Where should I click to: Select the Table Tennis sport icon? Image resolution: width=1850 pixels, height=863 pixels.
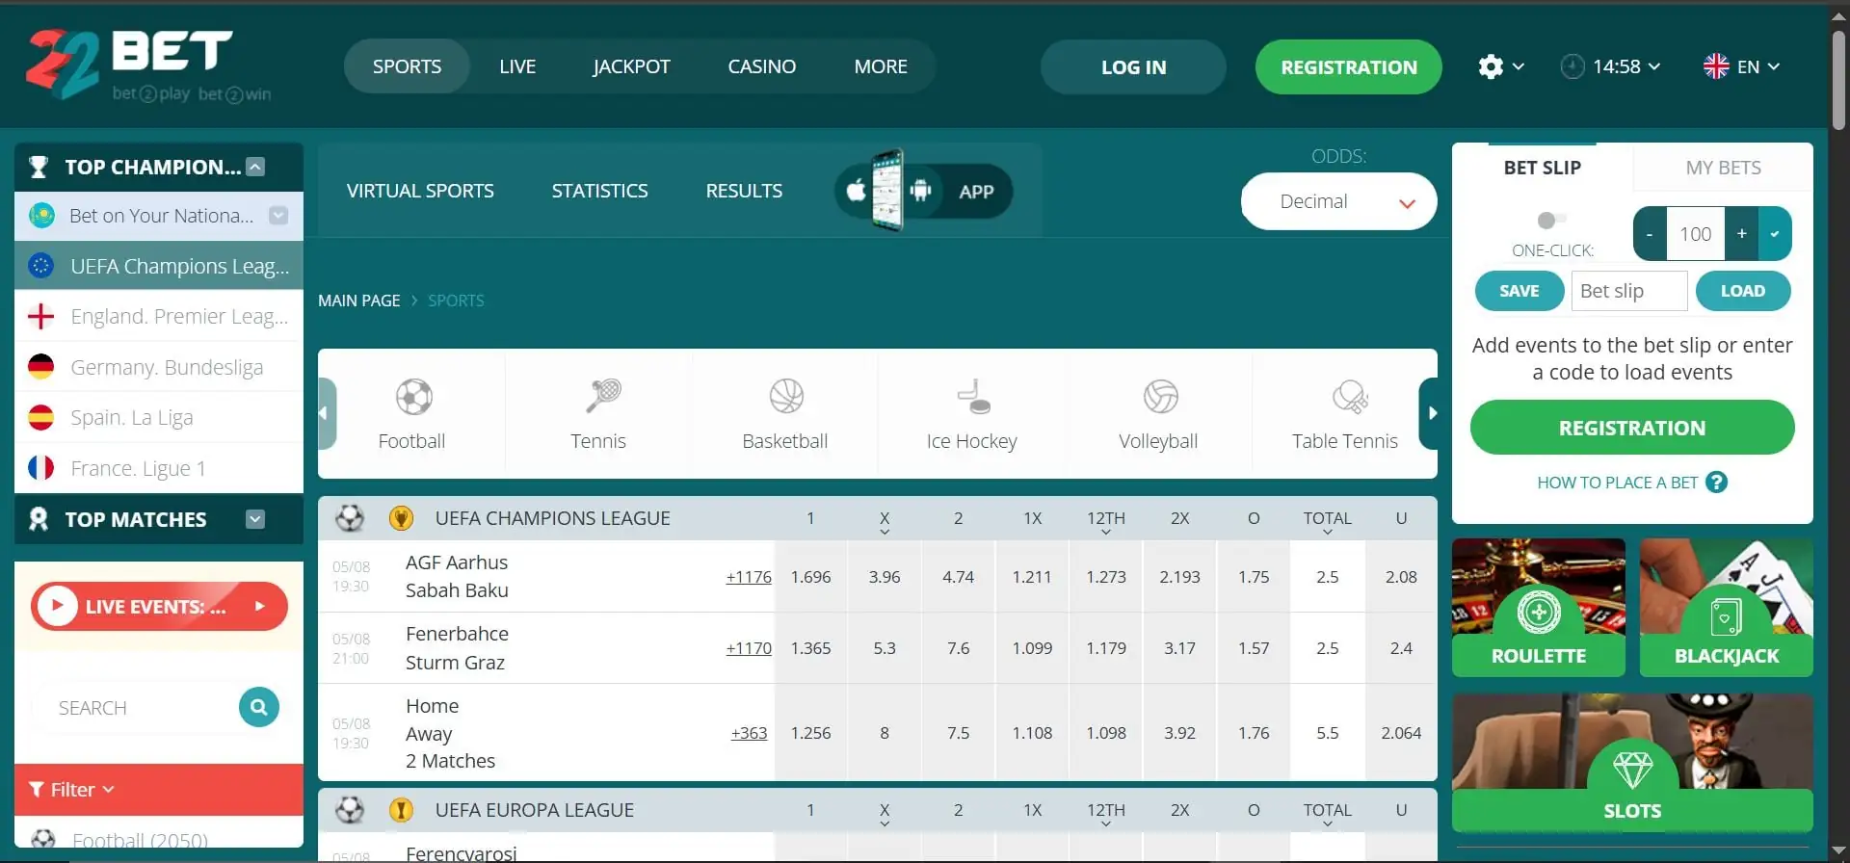pyautogui.click(x=1349, y=397)
